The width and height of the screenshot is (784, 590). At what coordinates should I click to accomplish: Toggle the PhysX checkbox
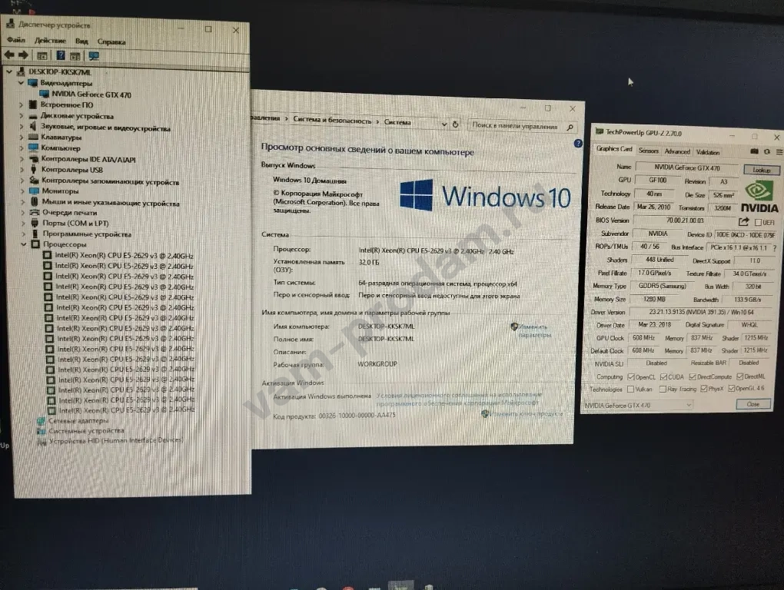[x=703, y=389]
